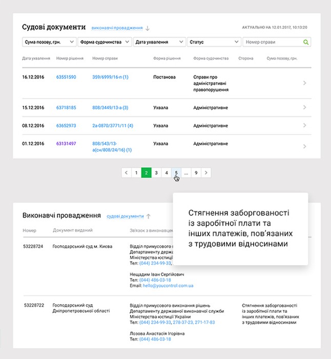Image resolution: width=331 pixels, height=359 pixels.
Task: Open case 2а-0870/3771/11 (4)
Action: tap(113, 126)
